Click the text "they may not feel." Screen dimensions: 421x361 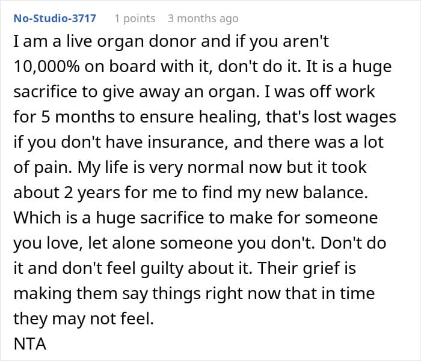click(x=84, y=318)
